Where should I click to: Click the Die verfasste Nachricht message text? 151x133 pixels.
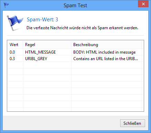click(82, 28)
